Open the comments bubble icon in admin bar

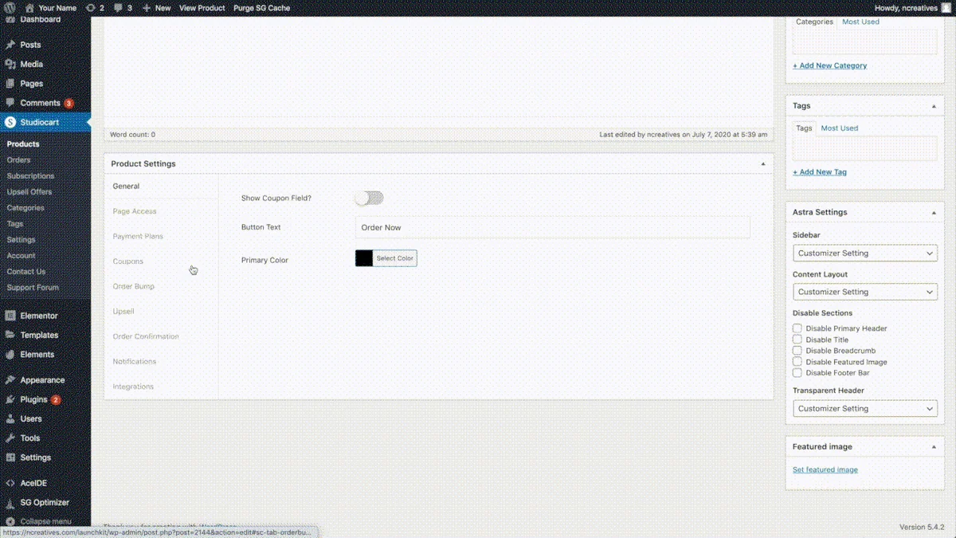pyautogui.click(x=118, y=8)
